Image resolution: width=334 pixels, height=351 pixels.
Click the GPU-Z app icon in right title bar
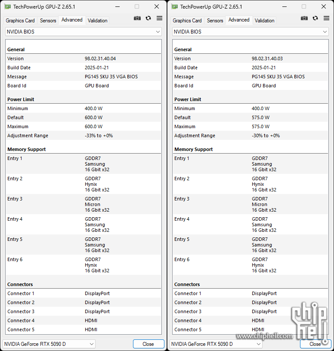click(175, 7)
